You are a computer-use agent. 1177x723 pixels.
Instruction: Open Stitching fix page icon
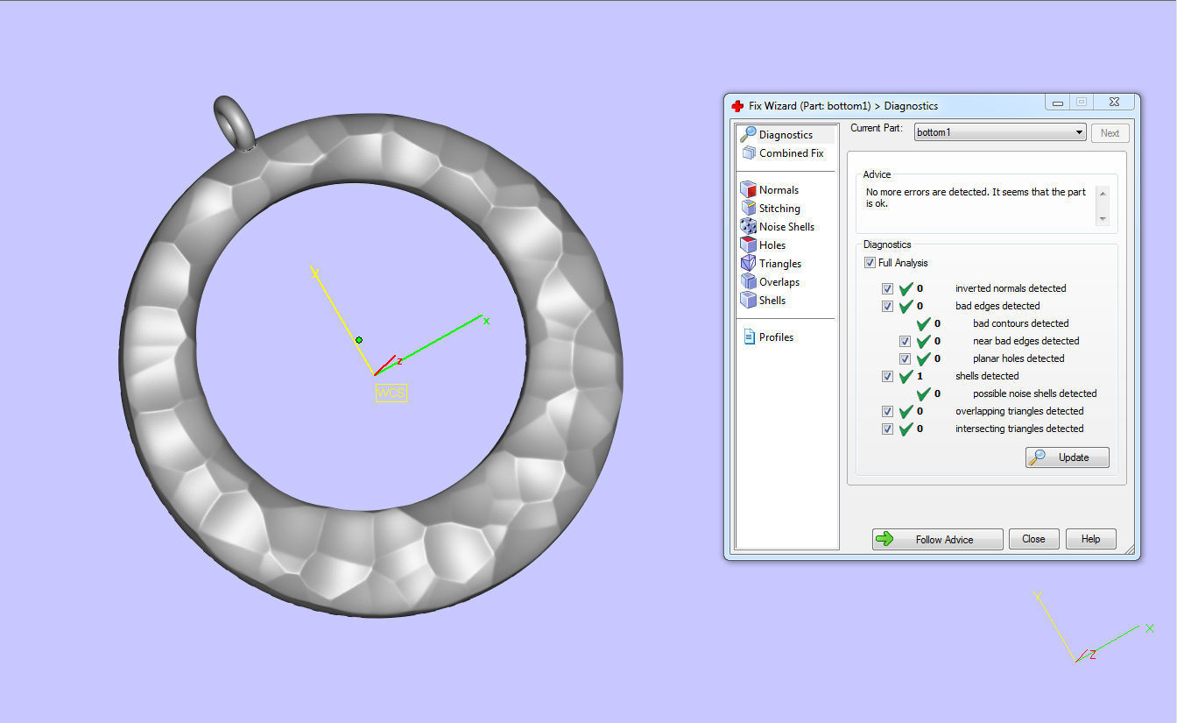(x=748, y=208)
